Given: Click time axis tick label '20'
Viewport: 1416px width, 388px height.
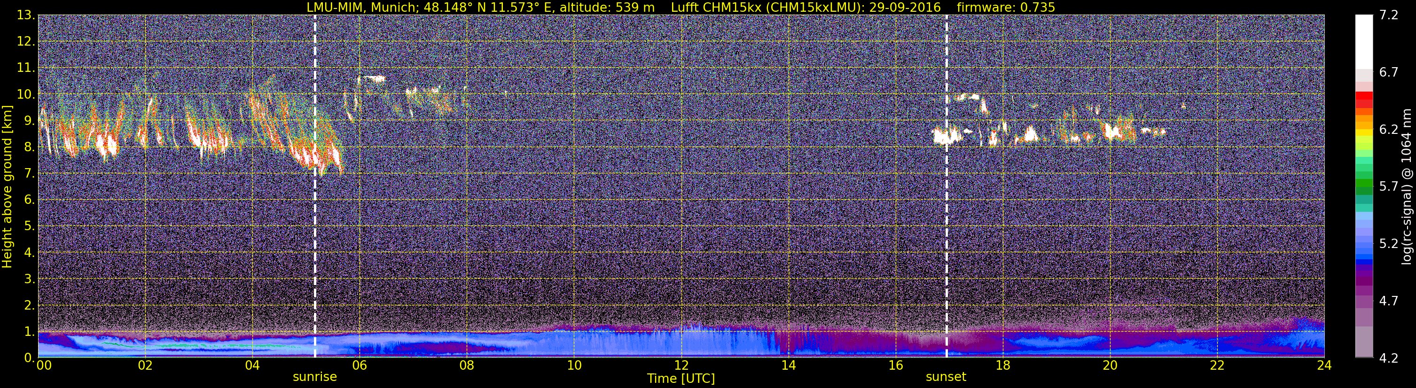Looking at the screenshot, I should click(x=1110, y=365).
